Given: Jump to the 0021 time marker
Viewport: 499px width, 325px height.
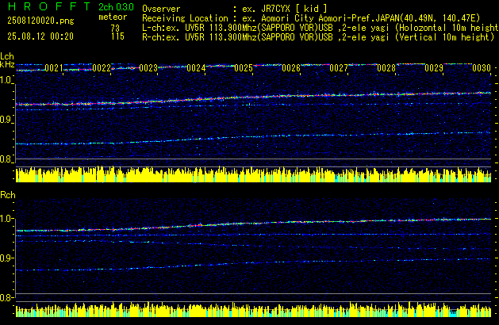Looking at the screenshot, I should (x=54, y=68).
